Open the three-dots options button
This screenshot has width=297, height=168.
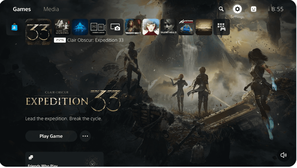point(85,136)
